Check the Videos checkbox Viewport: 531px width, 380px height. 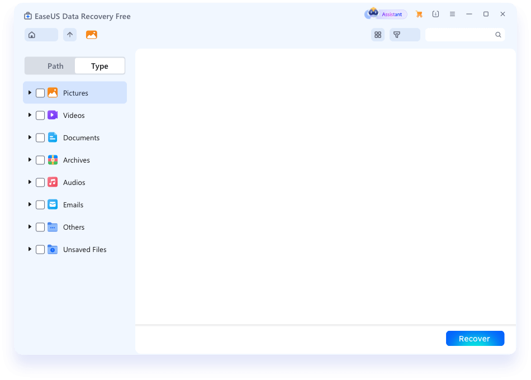click(40, 115)
